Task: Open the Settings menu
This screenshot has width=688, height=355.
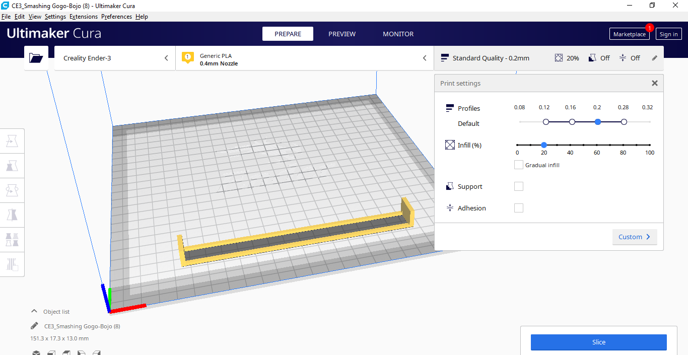Action: point(55,17)
